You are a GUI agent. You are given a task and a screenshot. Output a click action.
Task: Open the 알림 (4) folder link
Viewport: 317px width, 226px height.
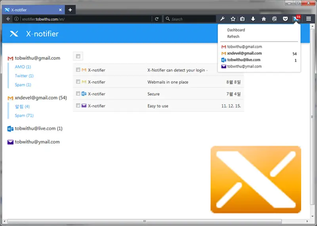(x=22, y=106)
